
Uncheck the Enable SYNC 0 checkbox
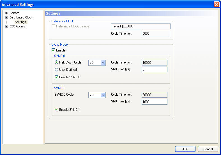click(56, 77)
